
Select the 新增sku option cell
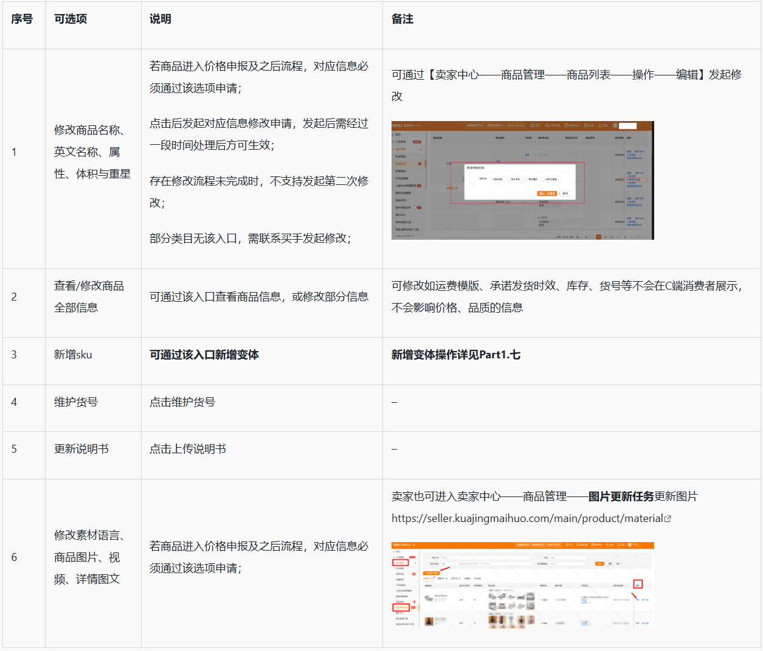pos(73,355)
